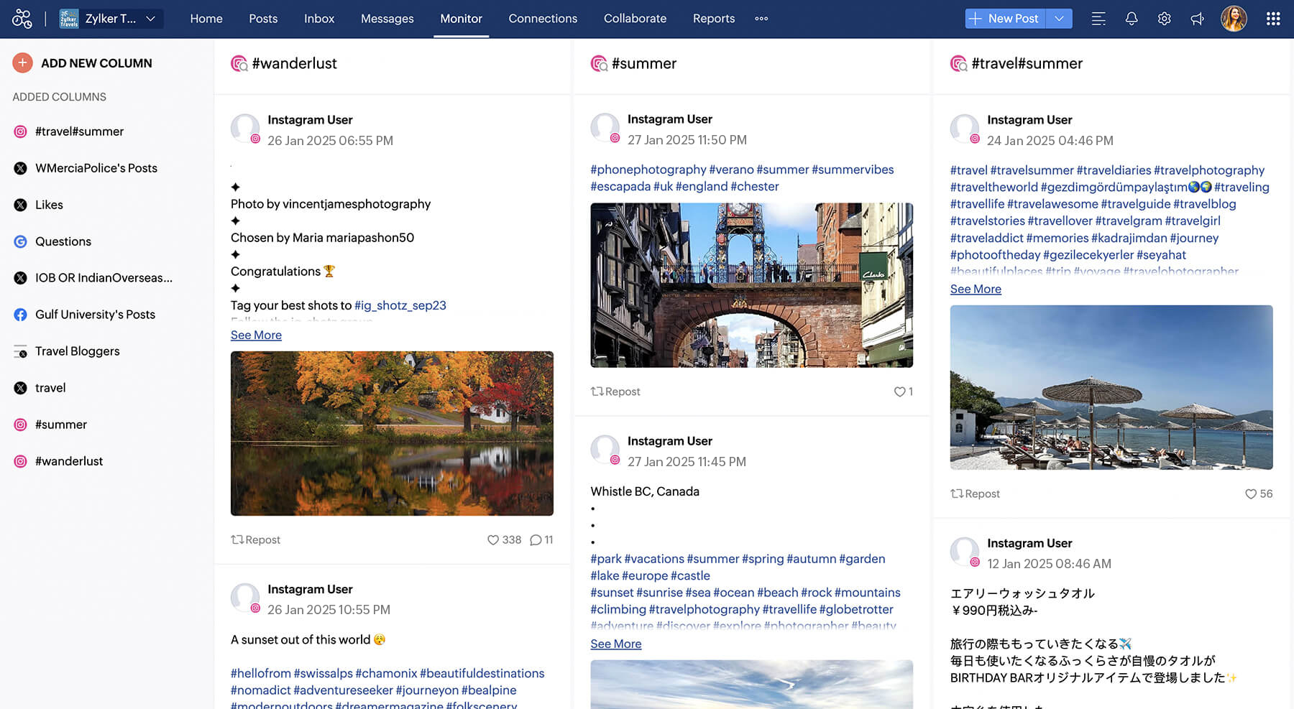Image resolution: width=1294 pixels, height=709 pixels.
Task: Click the megaphone announcements icon
Action: point(1197,19)
